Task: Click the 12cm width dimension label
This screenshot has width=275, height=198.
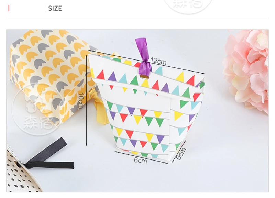Action: pyautogui.click(x=158, y=61)
